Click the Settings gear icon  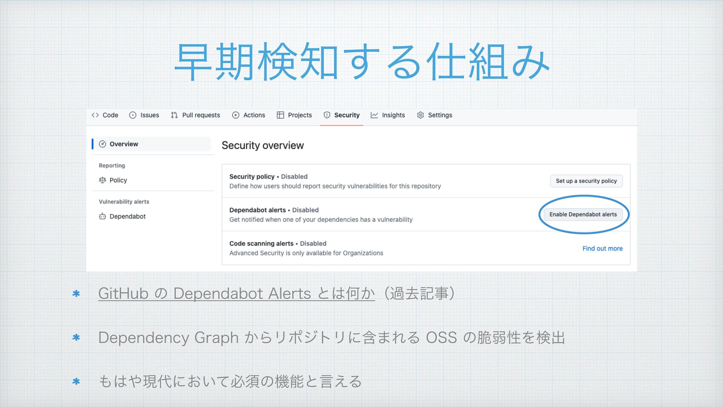click(421, 115)
